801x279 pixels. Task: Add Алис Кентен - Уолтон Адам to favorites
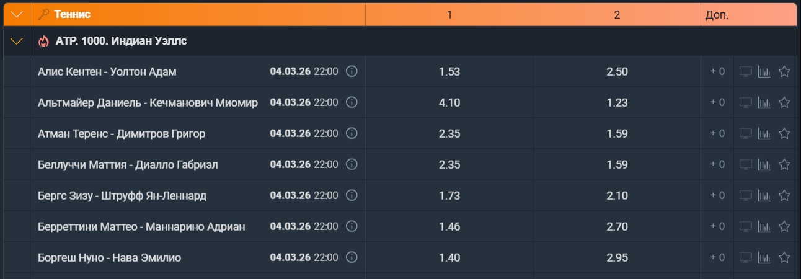click(784, 71)
